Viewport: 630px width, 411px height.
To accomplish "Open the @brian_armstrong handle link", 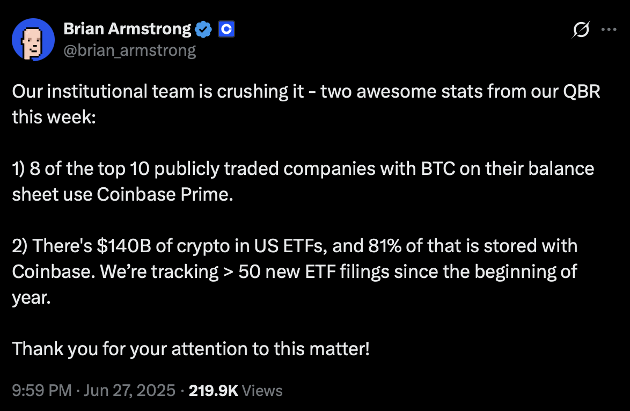I will point(130,50).
